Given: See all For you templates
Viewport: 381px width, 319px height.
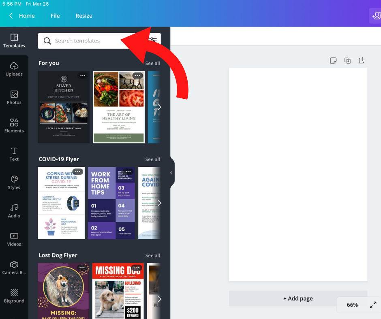Looking at the screenshot, I should click(152, 64).
